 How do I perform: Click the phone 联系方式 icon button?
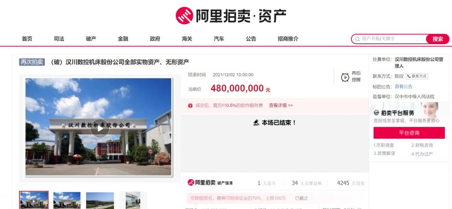click(x=417, y=76)
